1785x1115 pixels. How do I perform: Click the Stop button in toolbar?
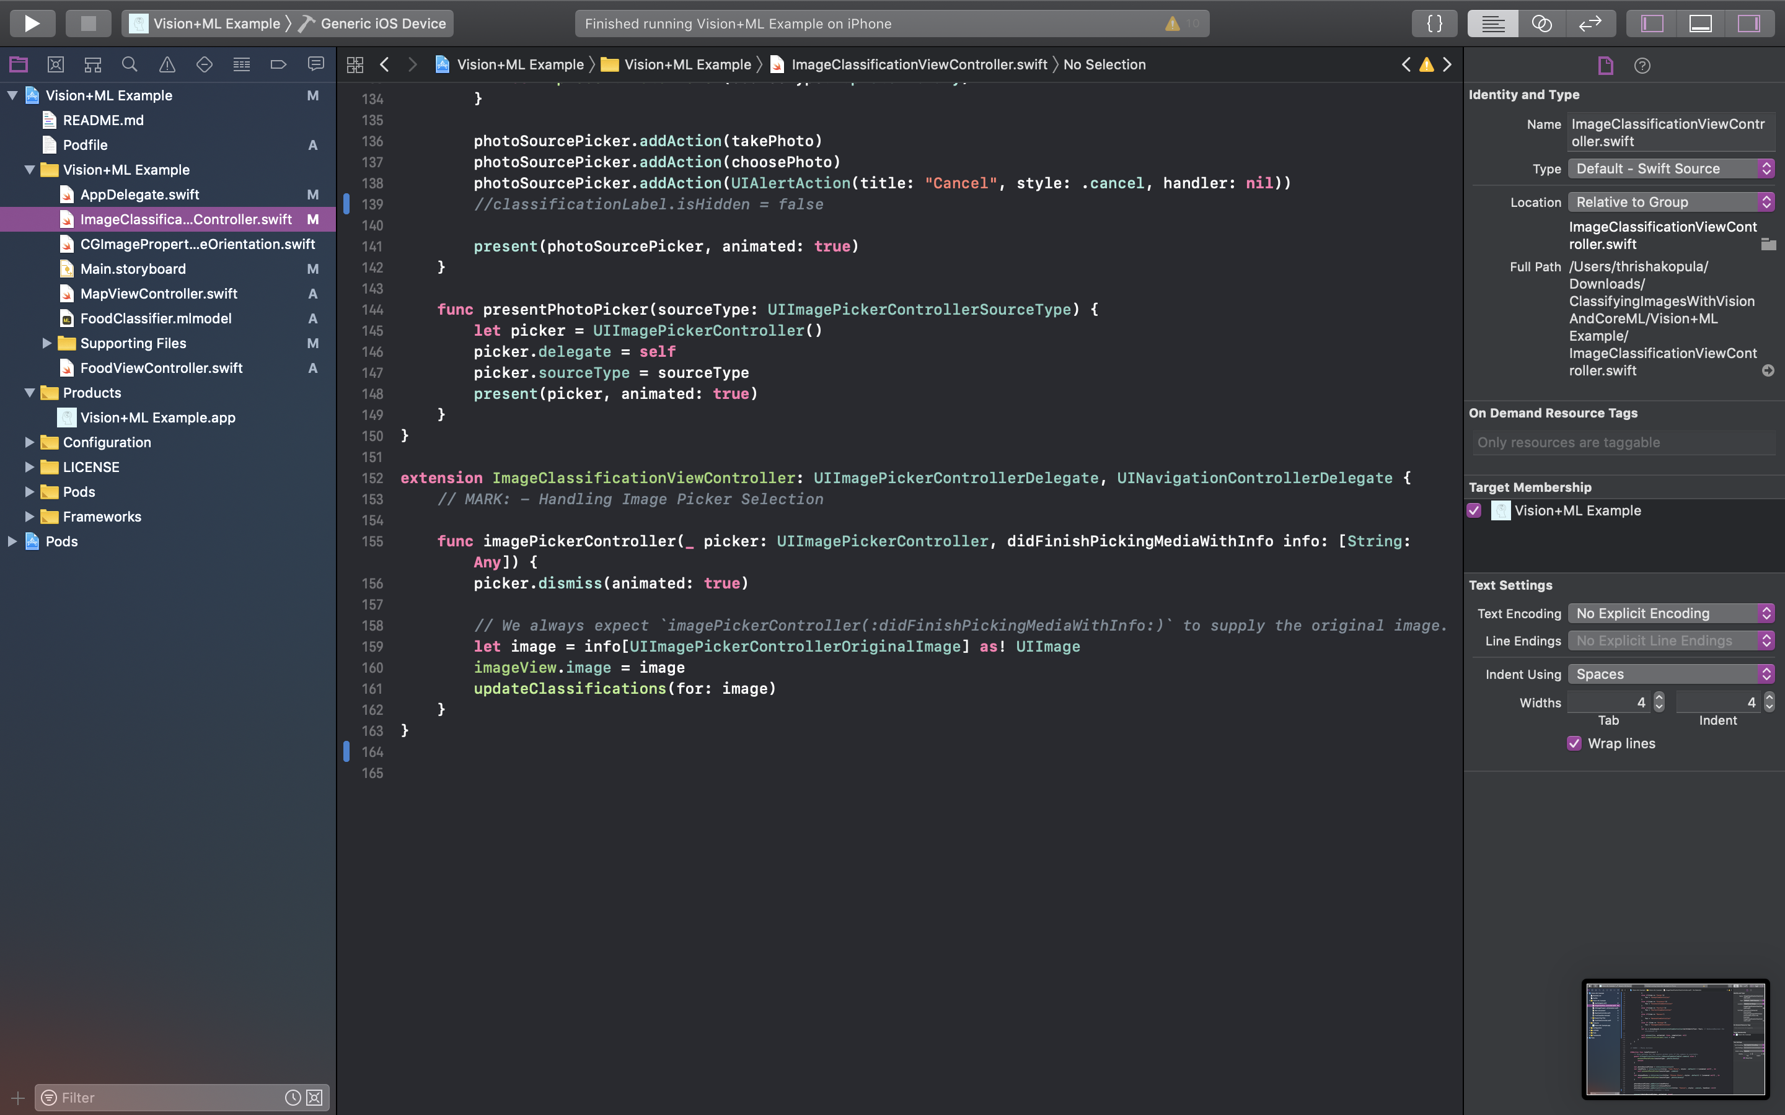88,24
